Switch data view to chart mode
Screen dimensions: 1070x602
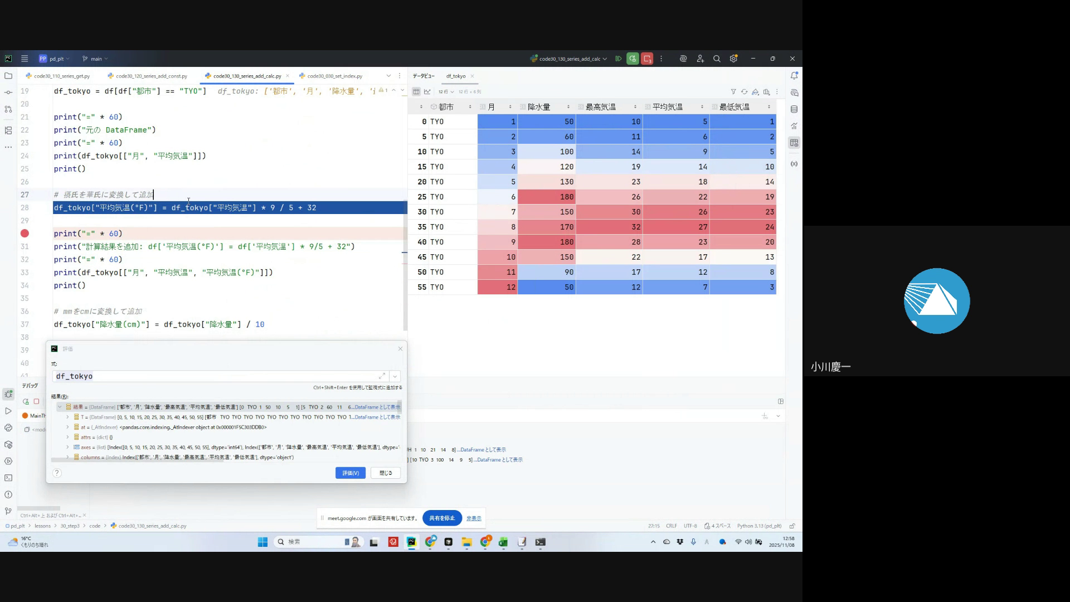point(427,91)
